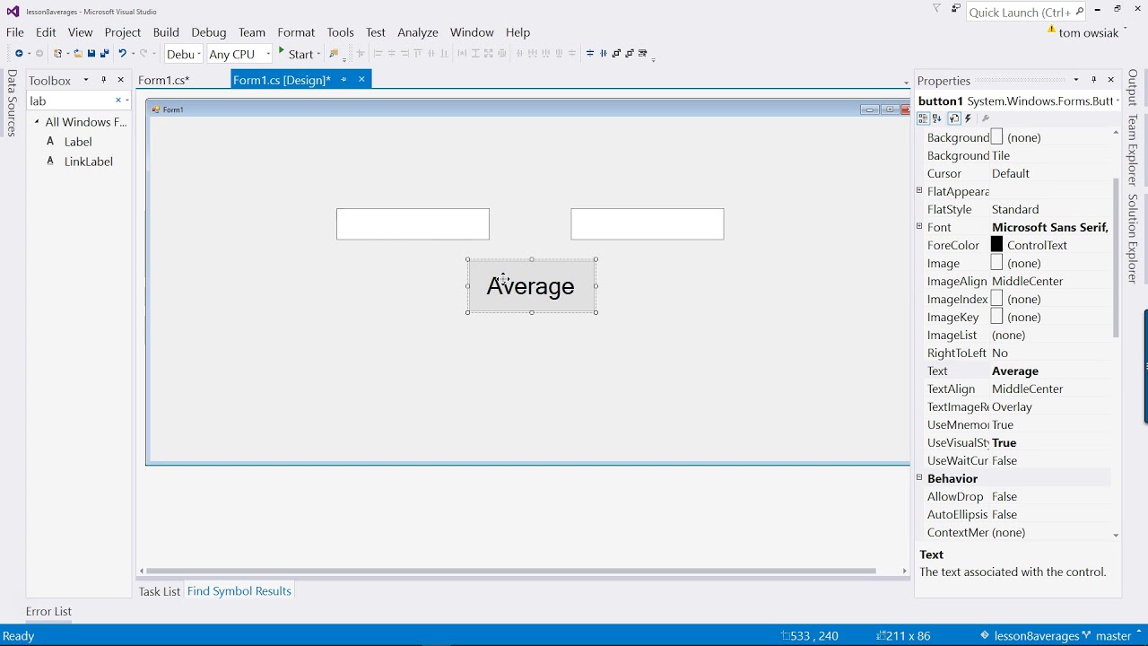Click the lesson8averages repository in status bar
1148x646 pixels.
[x=1030, y=635]
